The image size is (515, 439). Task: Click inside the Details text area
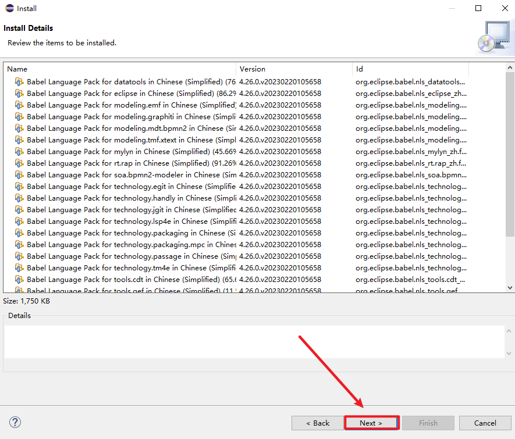point(254,342)
